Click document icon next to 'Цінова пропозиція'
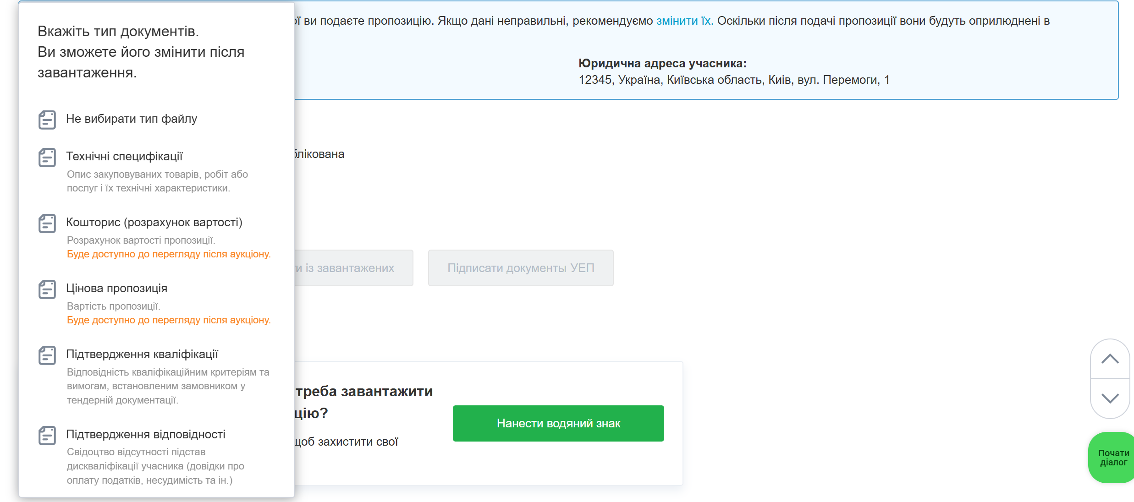1134x502 pixels. (47, 289)
